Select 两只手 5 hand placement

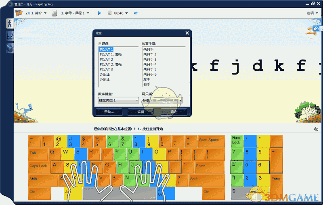(150, 69)
